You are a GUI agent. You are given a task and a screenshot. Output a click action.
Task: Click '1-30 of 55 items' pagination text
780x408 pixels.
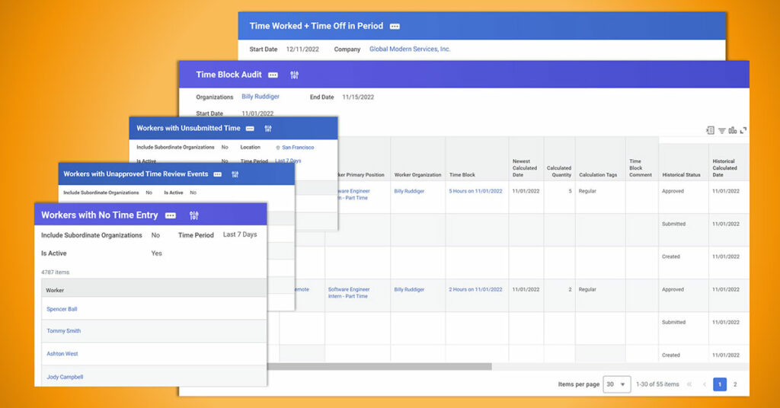657,384
